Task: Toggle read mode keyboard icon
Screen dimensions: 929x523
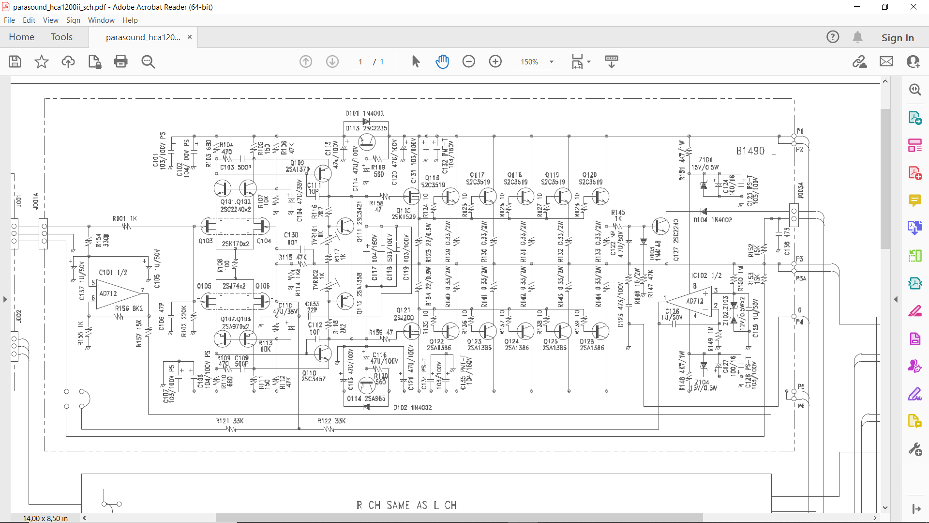Action: (x=612, y=62)
